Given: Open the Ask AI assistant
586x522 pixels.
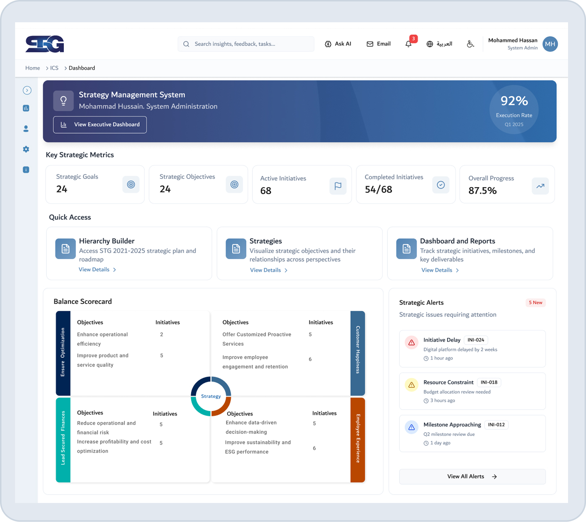Looking at the screenshot, I should point(338,44).
